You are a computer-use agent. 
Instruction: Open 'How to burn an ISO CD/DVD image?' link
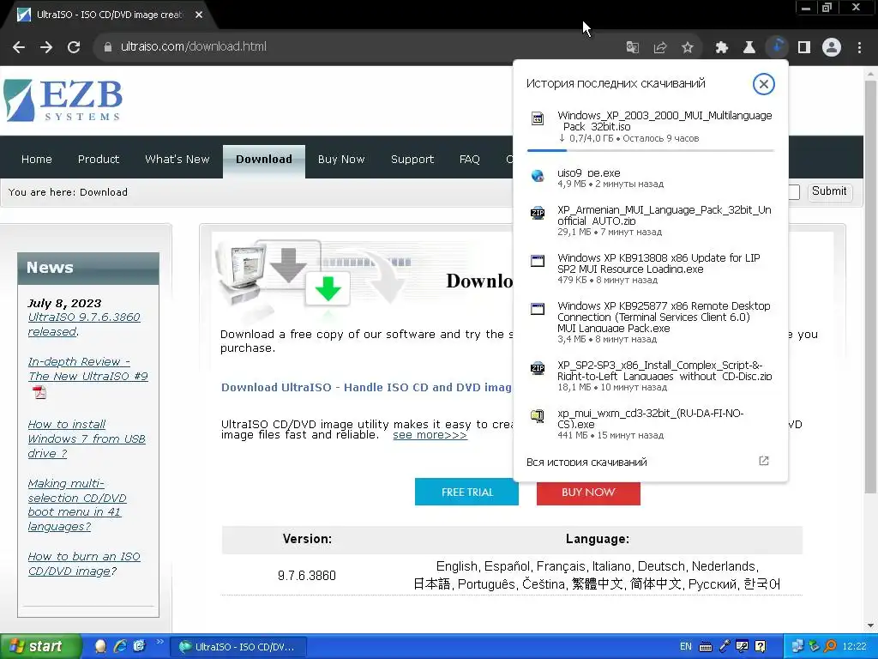[x=84, y=564]
